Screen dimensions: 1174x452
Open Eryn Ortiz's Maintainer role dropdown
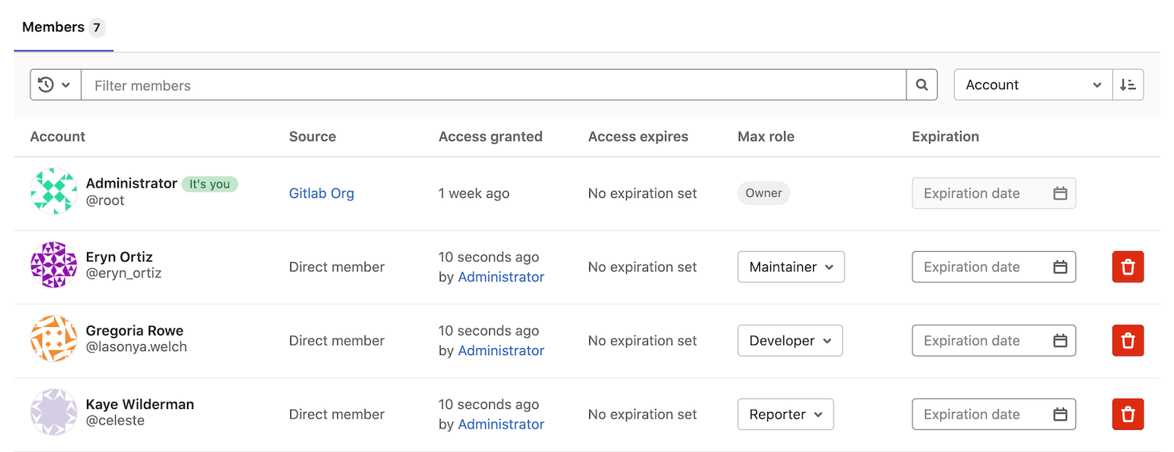(790, 267)
